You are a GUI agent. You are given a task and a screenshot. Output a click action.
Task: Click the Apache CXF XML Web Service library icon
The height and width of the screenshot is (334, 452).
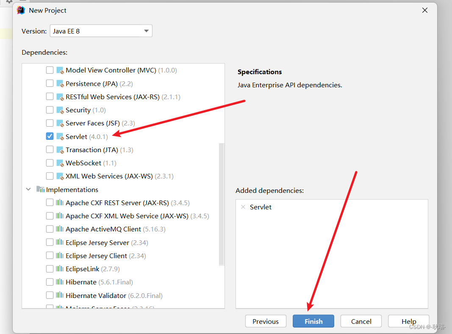(x=60, y=216)
